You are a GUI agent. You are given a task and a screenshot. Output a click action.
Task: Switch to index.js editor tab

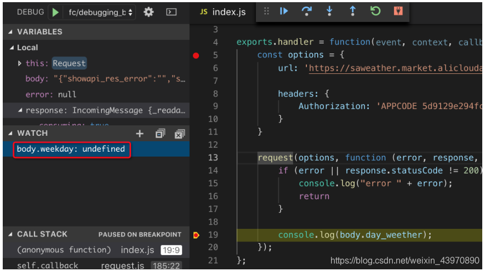222,12
